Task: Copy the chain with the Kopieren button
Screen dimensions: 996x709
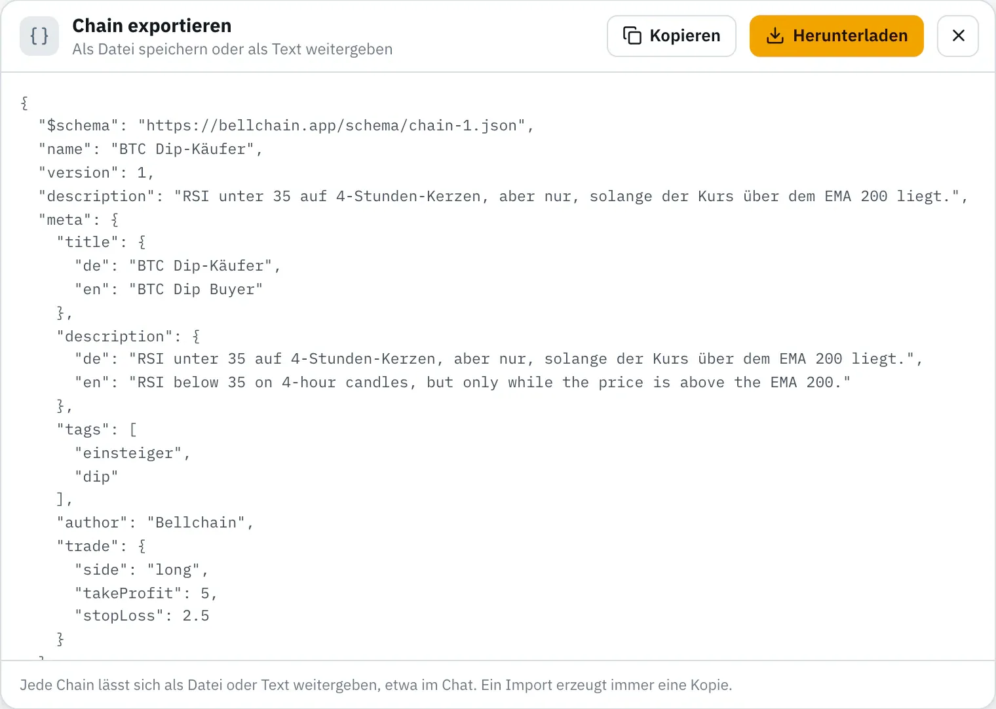Action: click(672, 36)
